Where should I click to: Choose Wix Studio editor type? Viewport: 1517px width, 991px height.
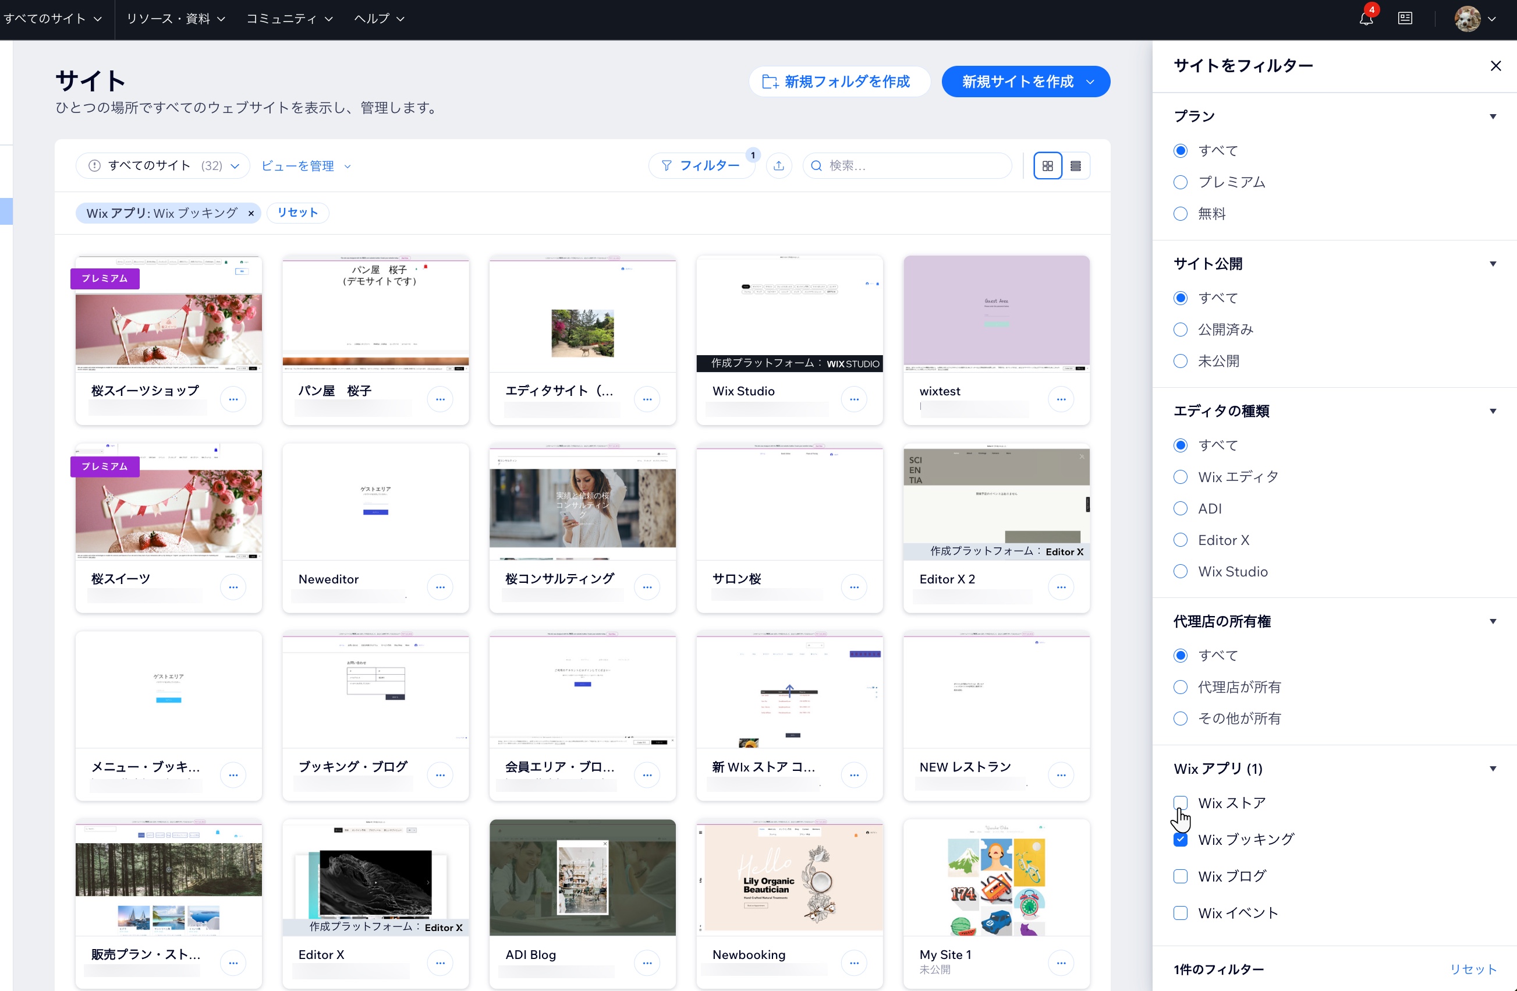[x=1181, y=571]
